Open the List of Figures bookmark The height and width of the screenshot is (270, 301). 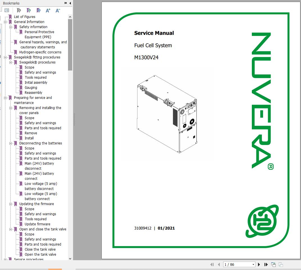pyautogui.click(x=24, y=17)
